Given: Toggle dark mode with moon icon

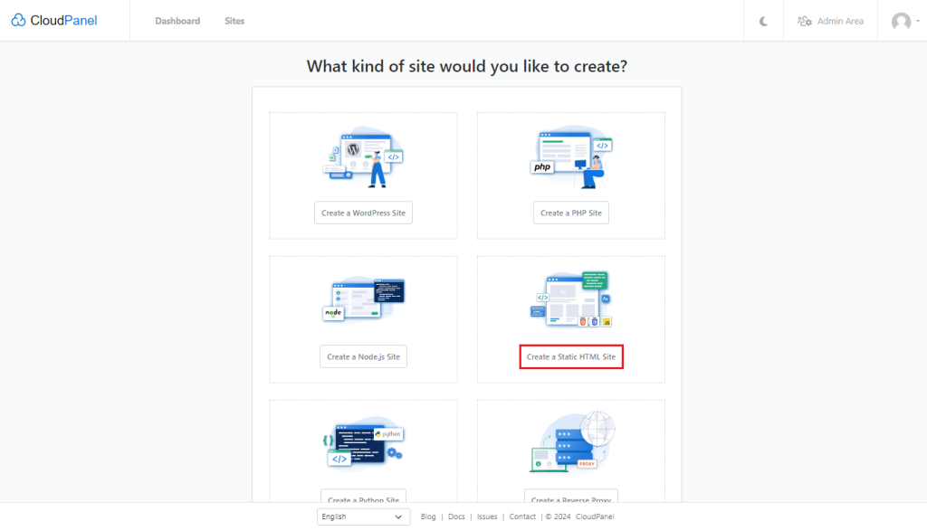Looking at the screenshot, I should point(763,22).
